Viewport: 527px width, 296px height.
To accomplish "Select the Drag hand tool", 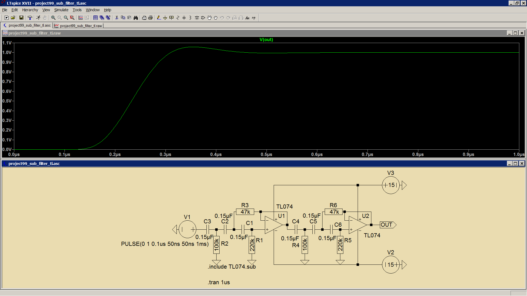I will [216, 18].
